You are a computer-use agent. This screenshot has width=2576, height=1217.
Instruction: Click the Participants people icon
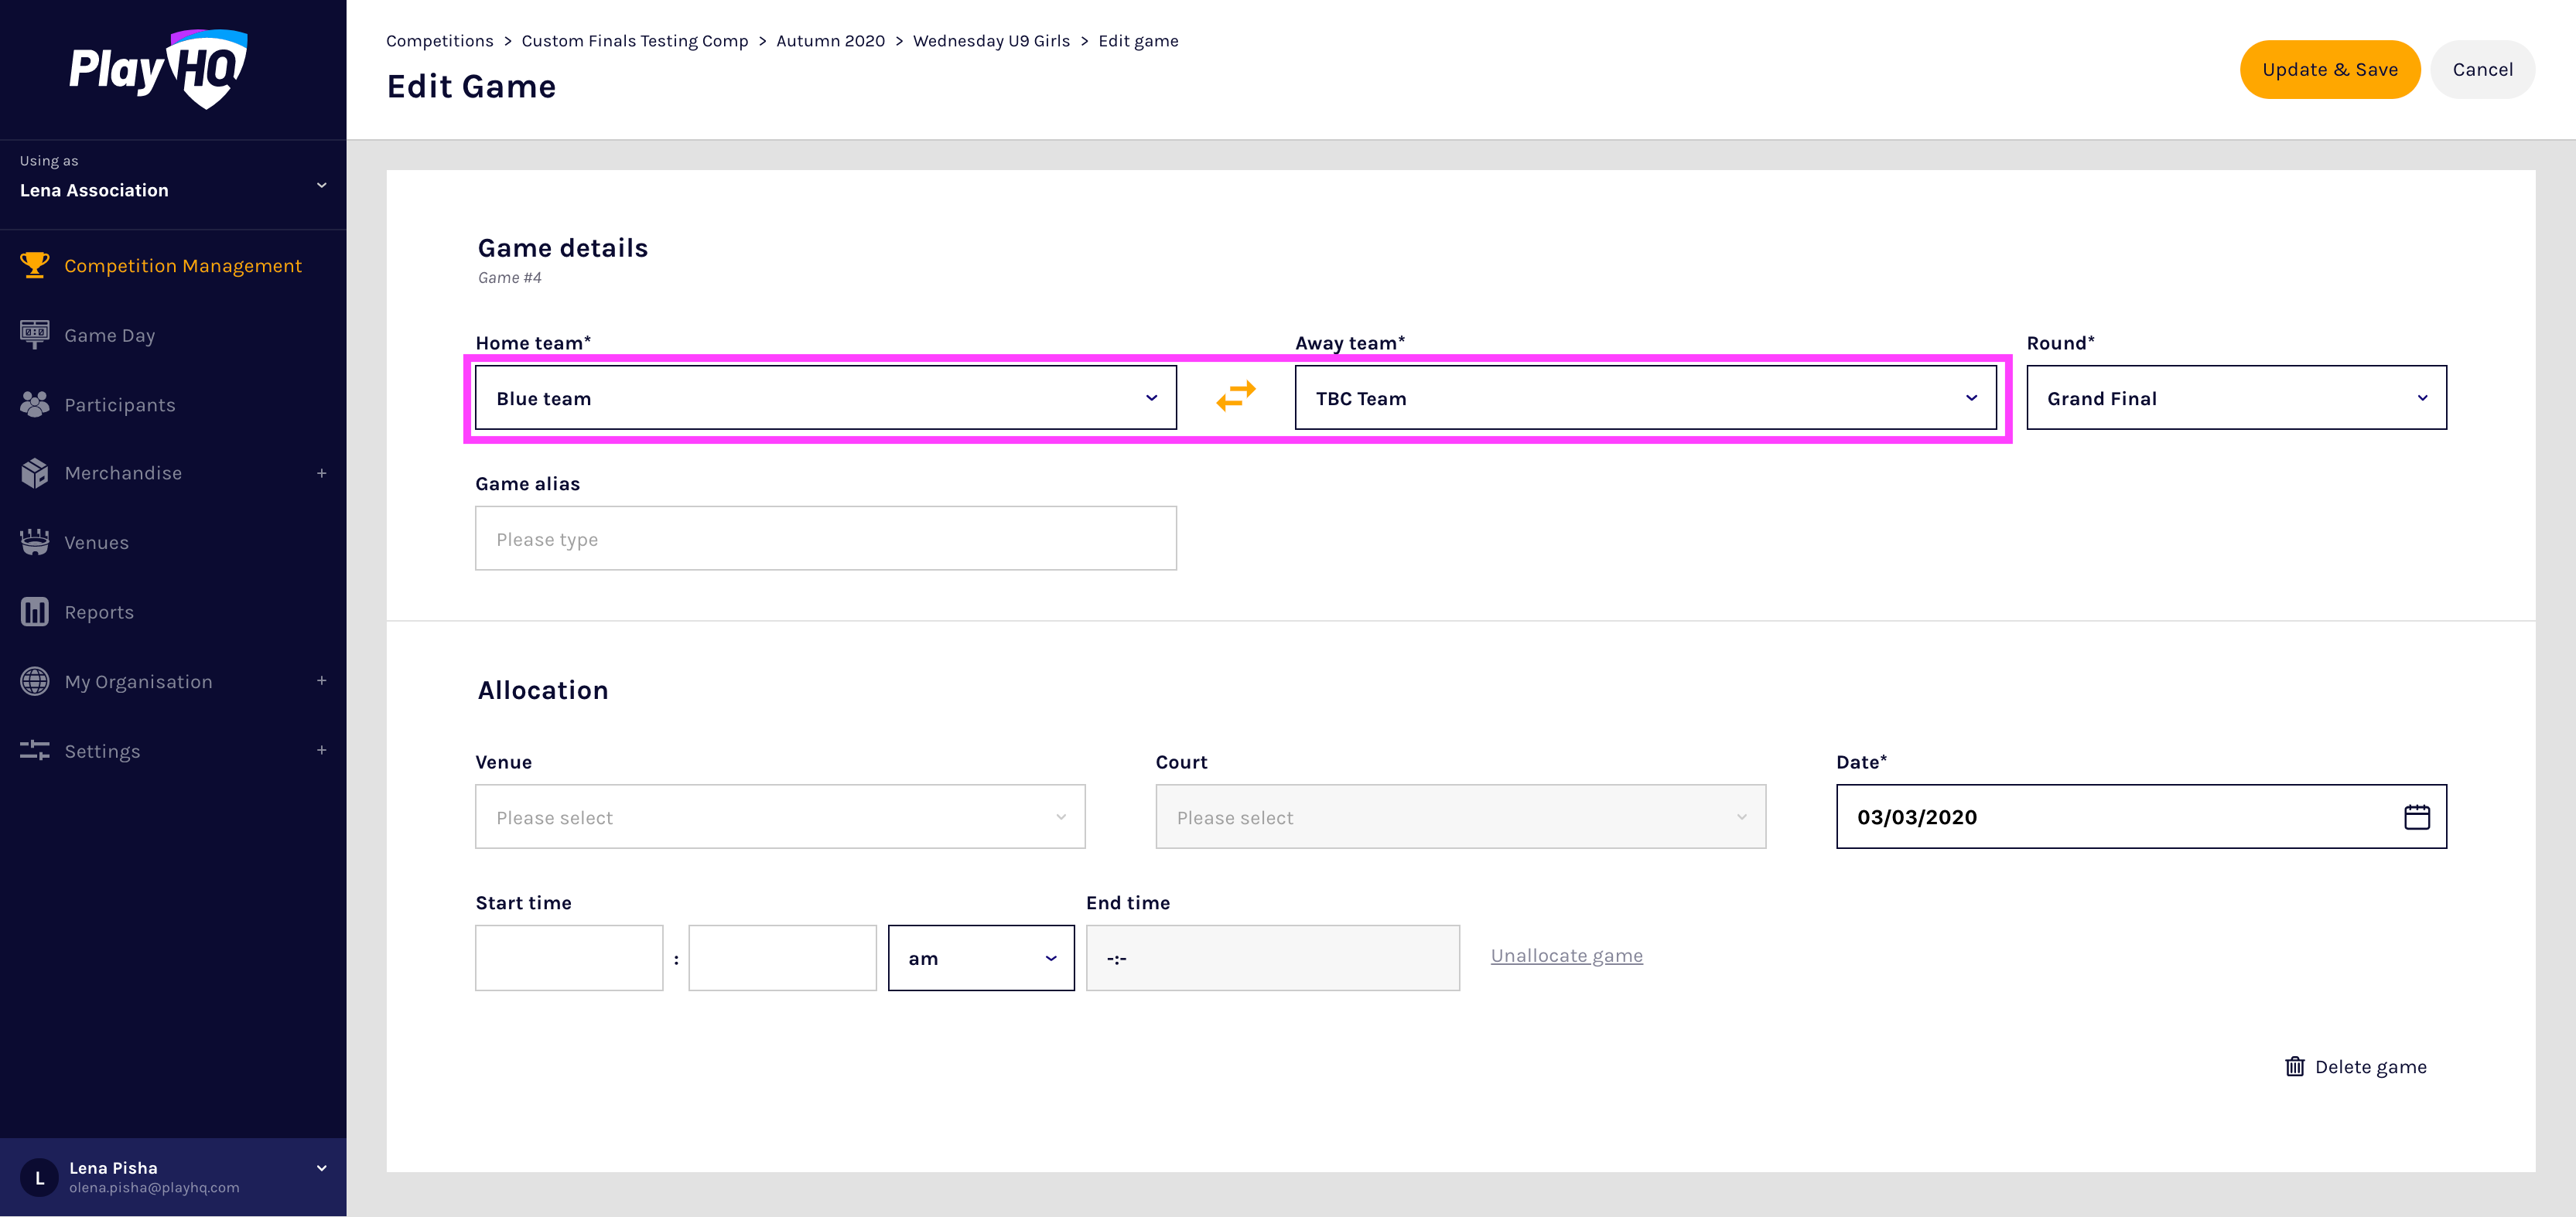point(34,404)
